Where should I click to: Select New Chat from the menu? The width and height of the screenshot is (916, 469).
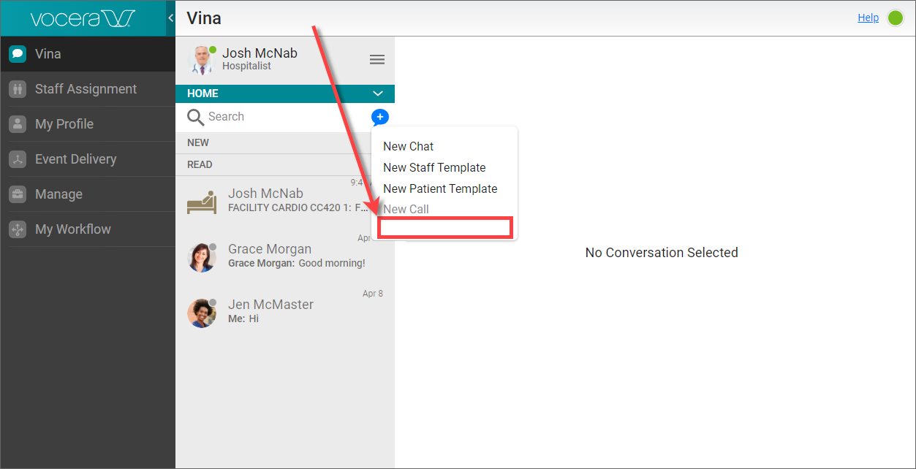408,146
